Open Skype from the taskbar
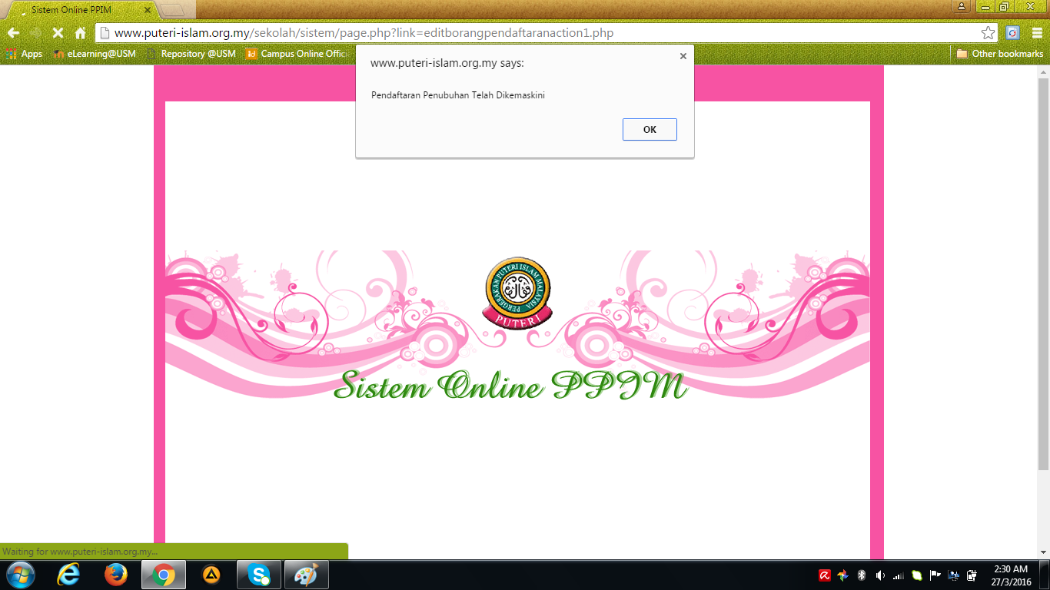The width and height of the screenshot is (1050, 590). coord(259,575)
